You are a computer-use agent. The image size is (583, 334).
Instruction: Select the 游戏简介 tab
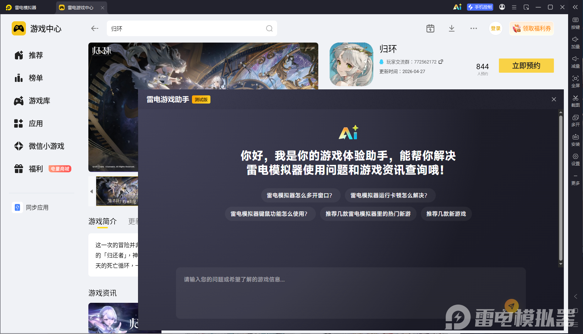tap(103, 221)
